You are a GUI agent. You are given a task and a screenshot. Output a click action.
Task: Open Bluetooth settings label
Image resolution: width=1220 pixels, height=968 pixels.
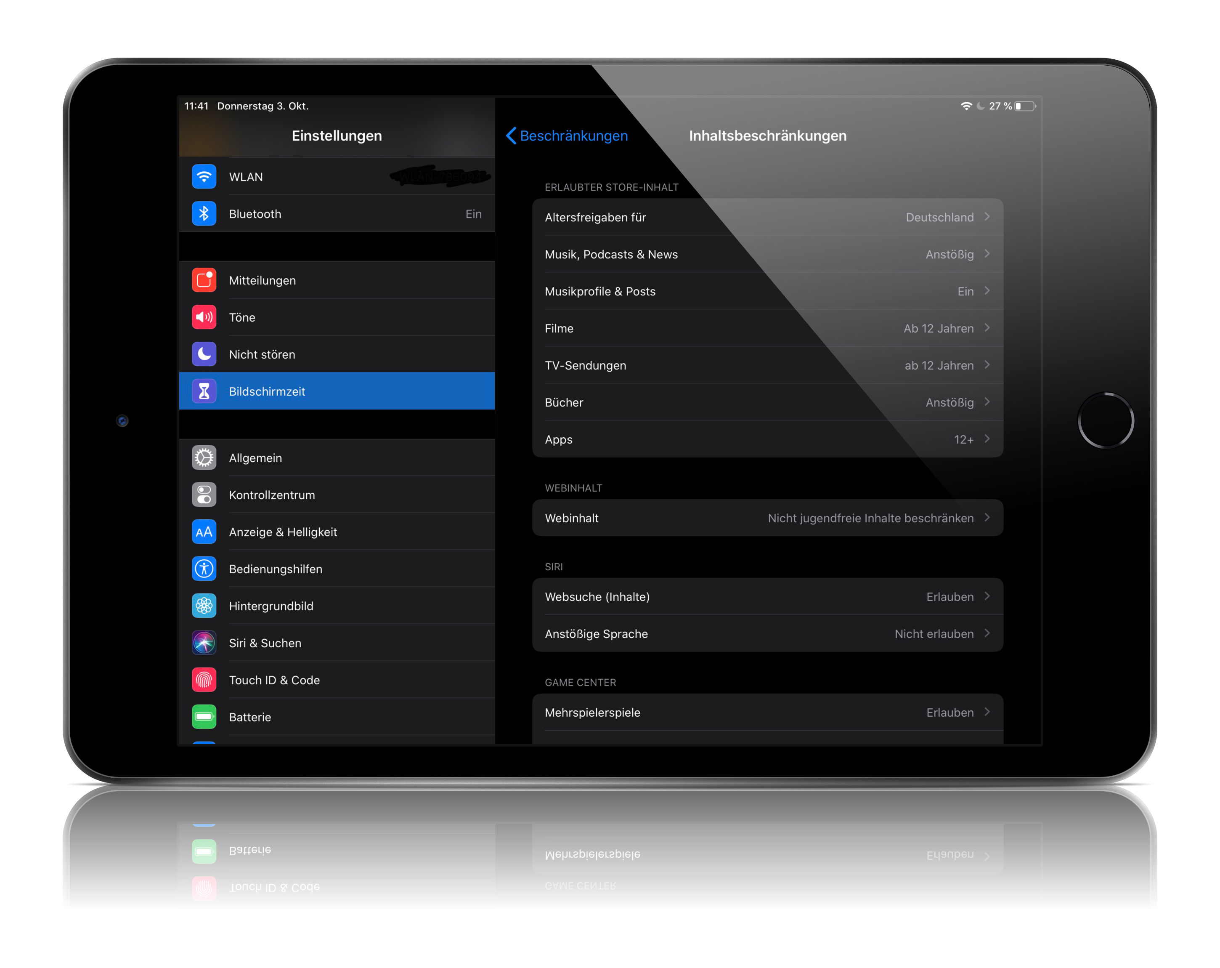255,214
